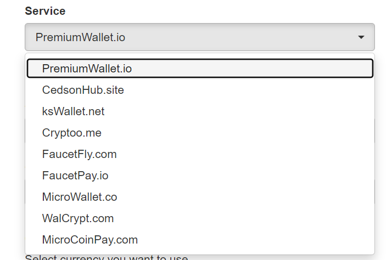Click the Service field label
Viewport: 392px width, 260px height.
[x=45, y=11]
